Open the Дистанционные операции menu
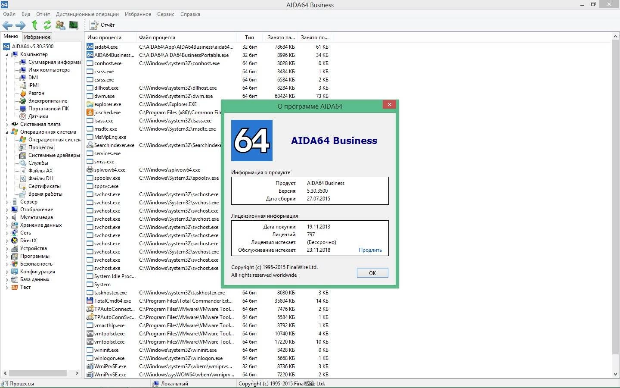 (x=87, y=14)
